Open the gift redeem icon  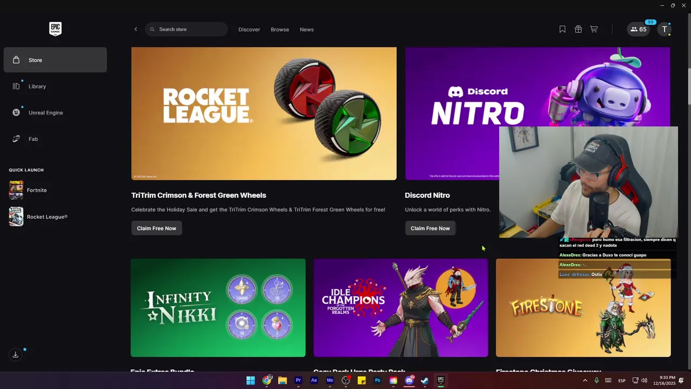pyautogui.click(x=578, y=29)
